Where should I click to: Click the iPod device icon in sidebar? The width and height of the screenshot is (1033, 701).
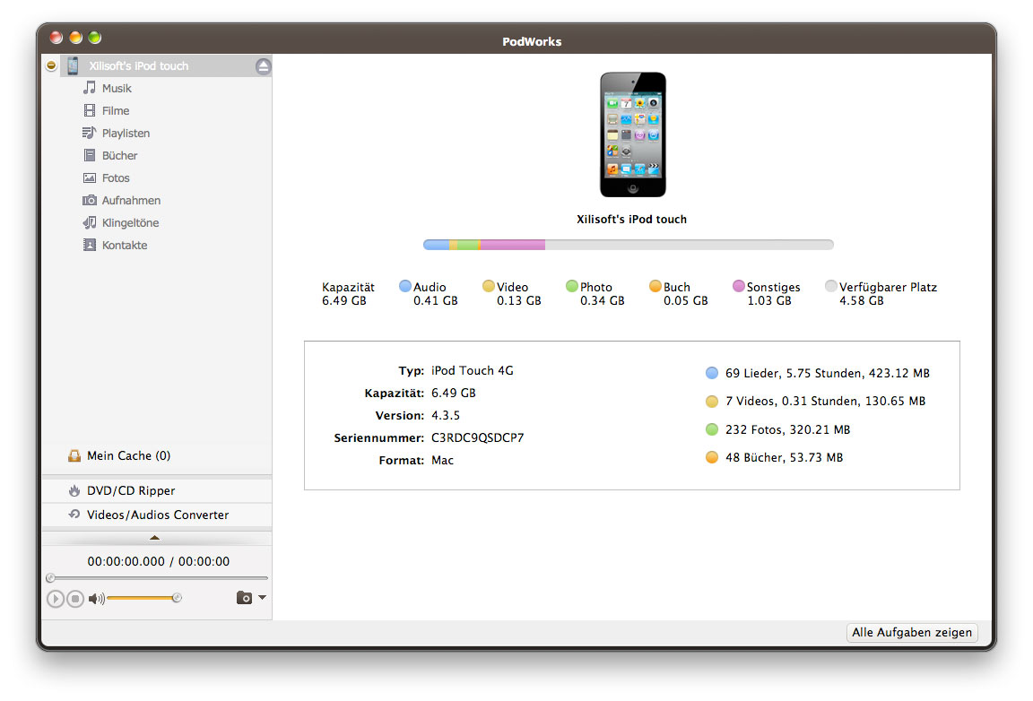click(x=74, y=65)
